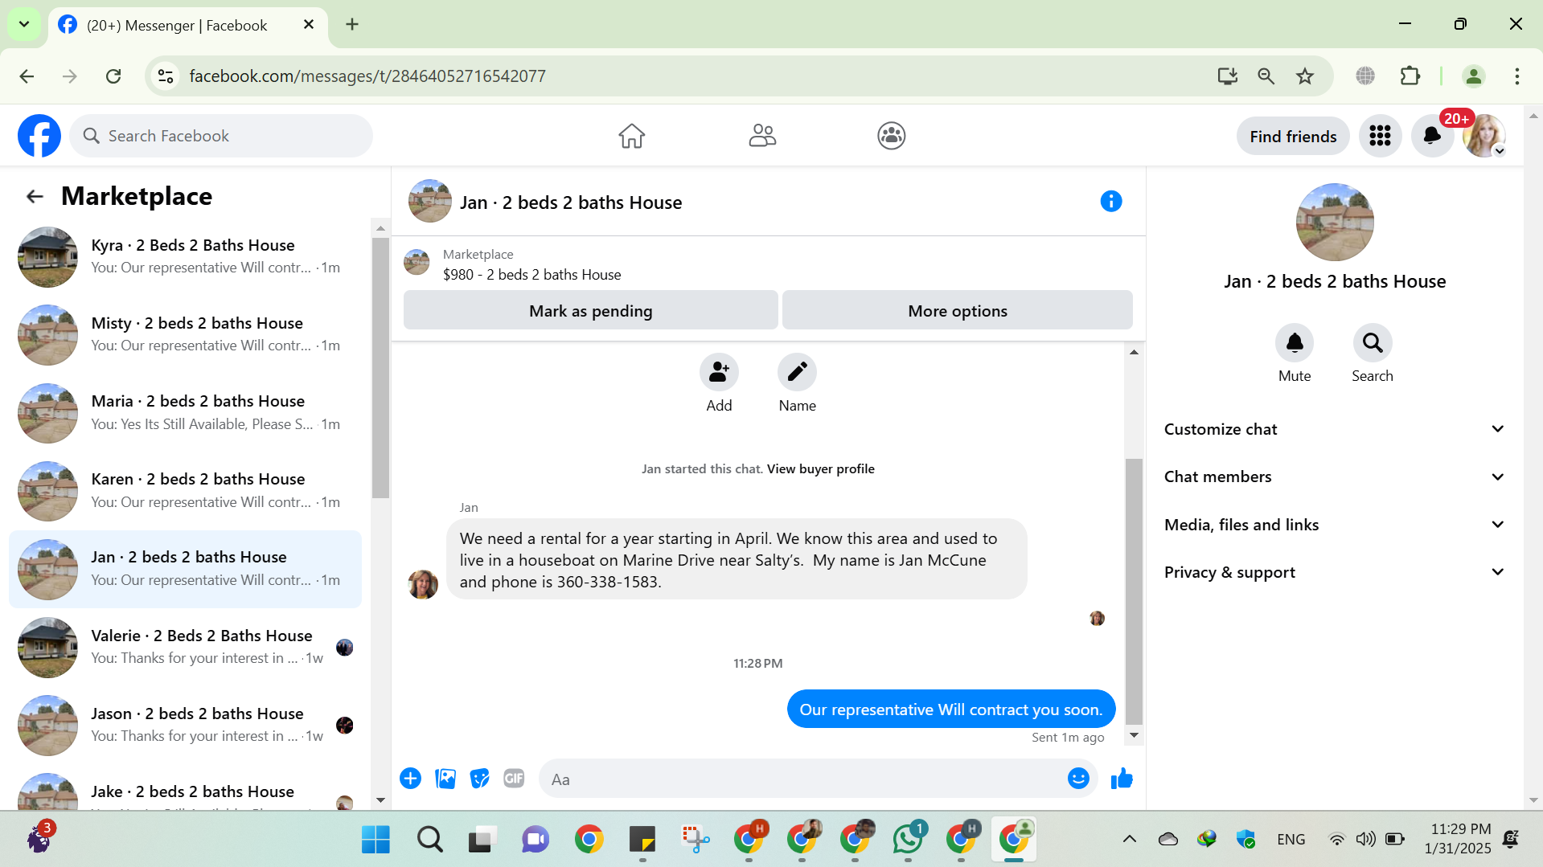Screen dimensions: 1543x867
Task: Open the account profile picture menu
Action: click(x=1484, y=136)
